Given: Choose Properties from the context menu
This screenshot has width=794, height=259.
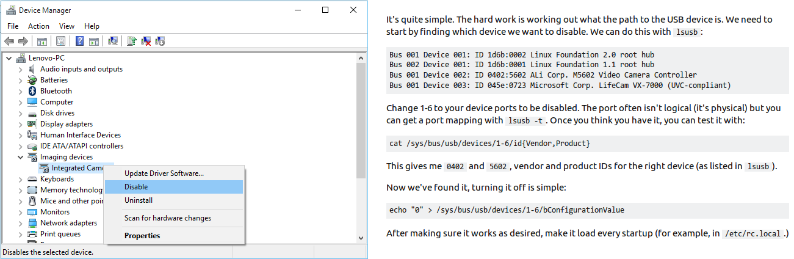Looking at the screenshot, I should [142, 236].
